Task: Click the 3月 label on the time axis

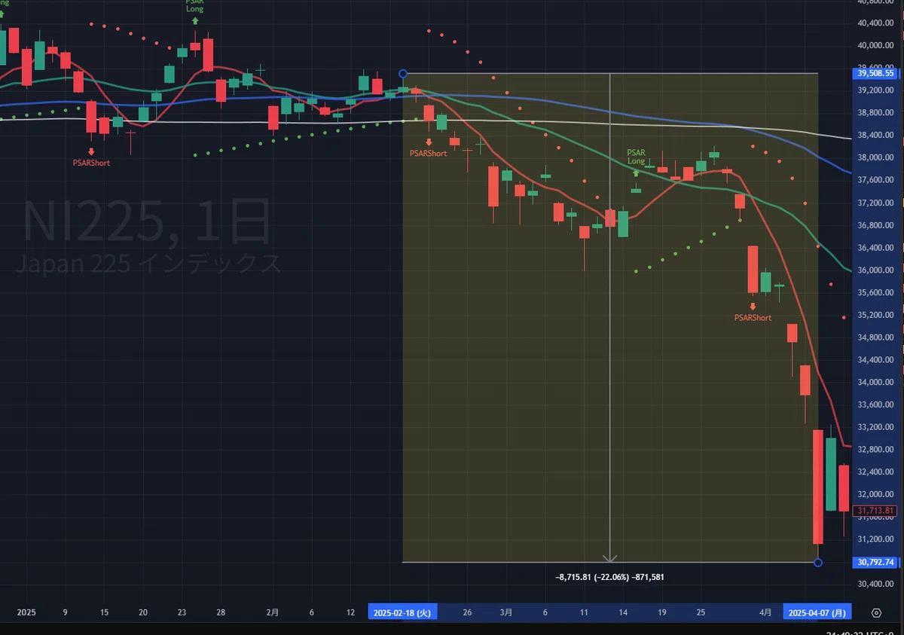Action: (x=506, y=612)
